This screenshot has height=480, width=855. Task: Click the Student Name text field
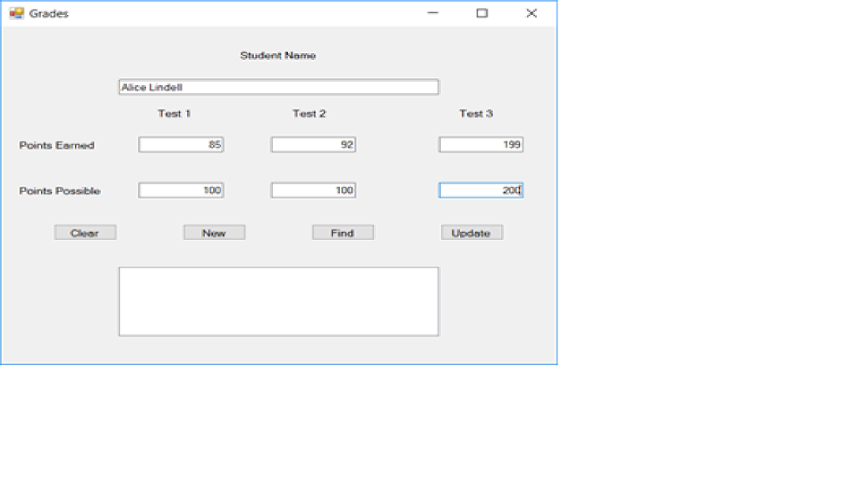[278, 86]
